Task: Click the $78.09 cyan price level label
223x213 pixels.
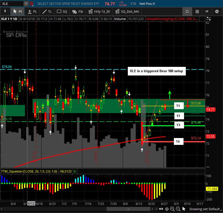Action: [7, 67]
